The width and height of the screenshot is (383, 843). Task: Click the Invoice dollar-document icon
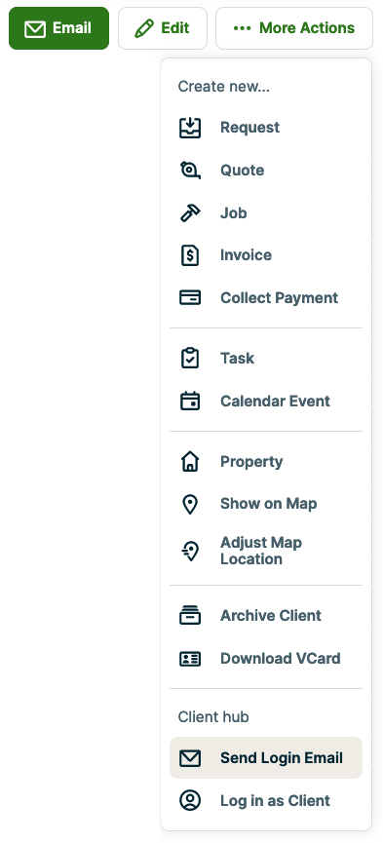tap(190, 254)
